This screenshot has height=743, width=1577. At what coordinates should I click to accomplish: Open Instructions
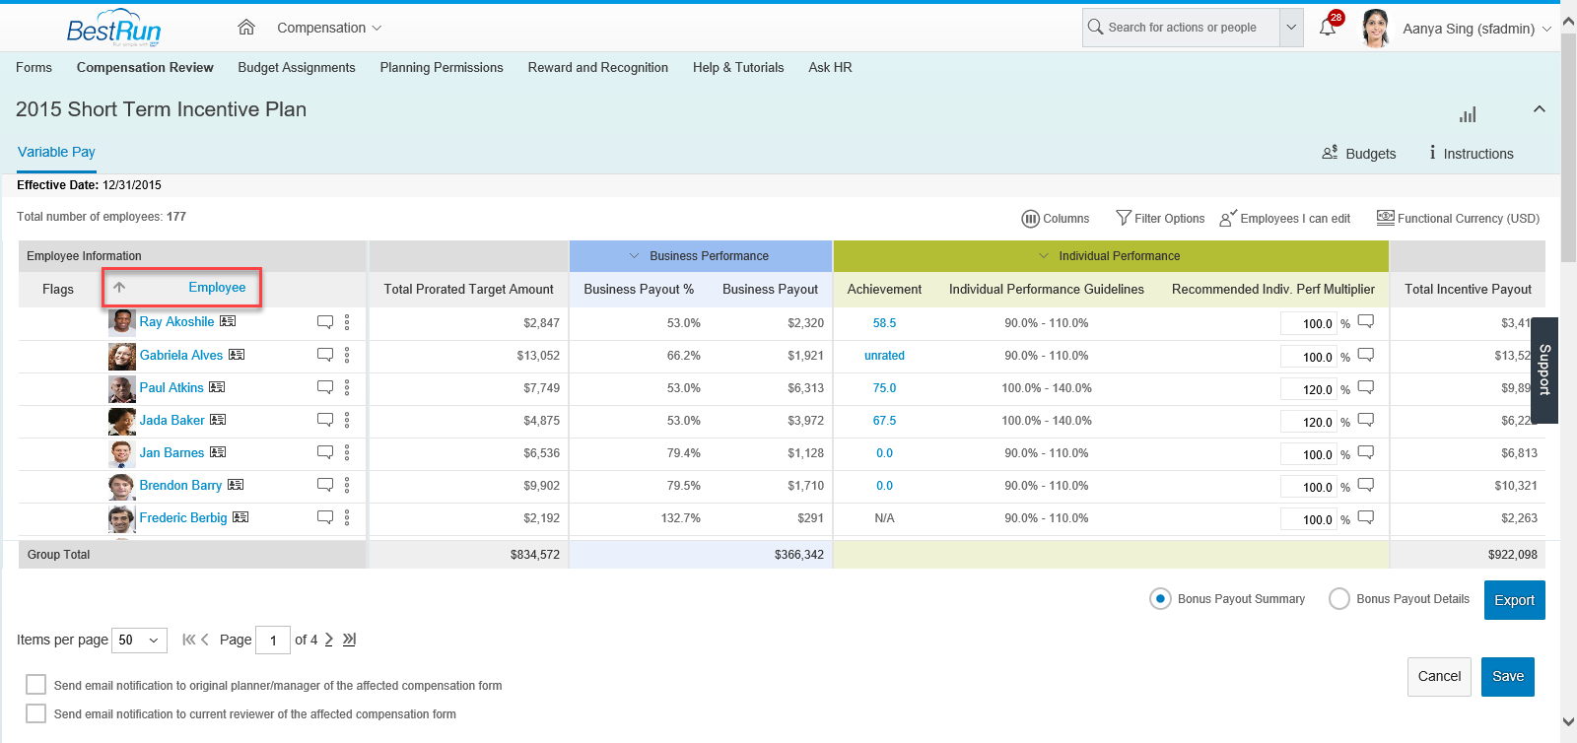click(1471, 153)
